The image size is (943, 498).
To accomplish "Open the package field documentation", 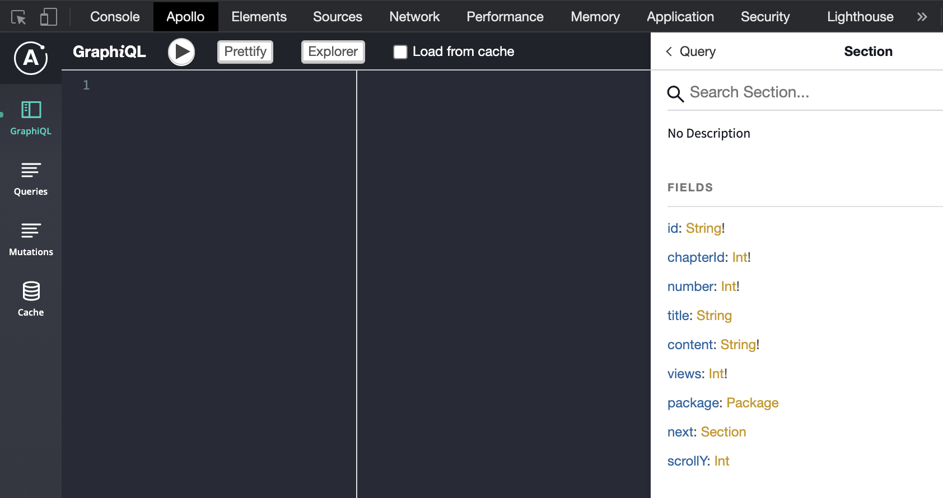I will pyautogui.click(x=693, y=403).
